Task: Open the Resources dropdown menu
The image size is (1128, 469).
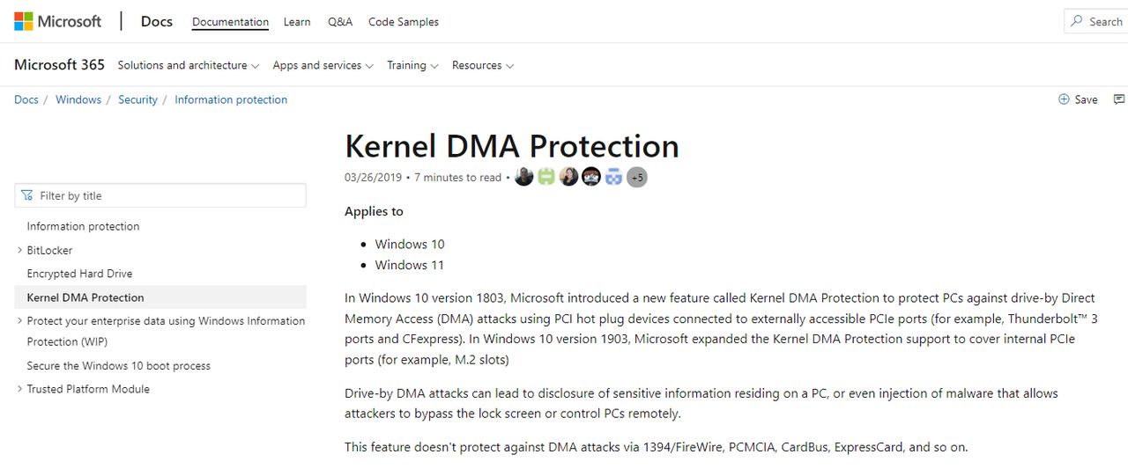Action: click(482, 65)
